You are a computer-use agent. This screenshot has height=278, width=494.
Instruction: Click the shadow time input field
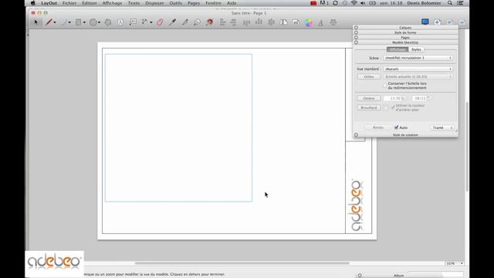pyautogui.click(x=393, y=98)
